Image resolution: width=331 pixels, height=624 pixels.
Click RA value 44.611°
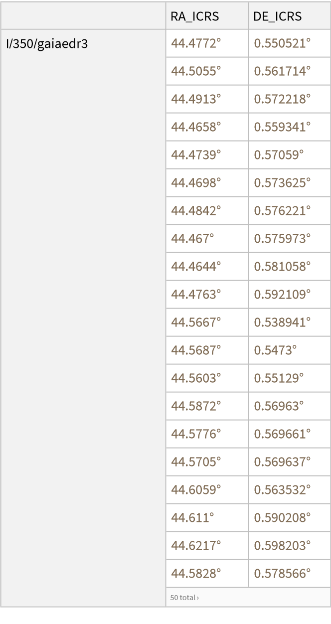coord(192,518)
